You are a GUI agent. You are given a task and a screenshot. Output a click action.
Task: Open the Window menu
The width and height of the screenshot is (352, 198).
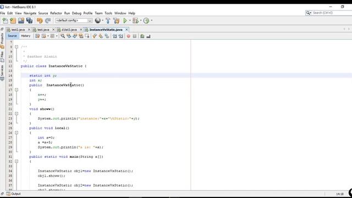[x=120, y=13]
